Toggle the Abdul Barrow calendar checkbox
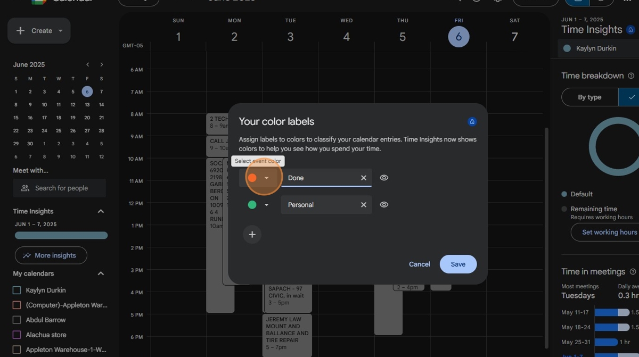This screenshot has height=357, width=639. point(17,320)
